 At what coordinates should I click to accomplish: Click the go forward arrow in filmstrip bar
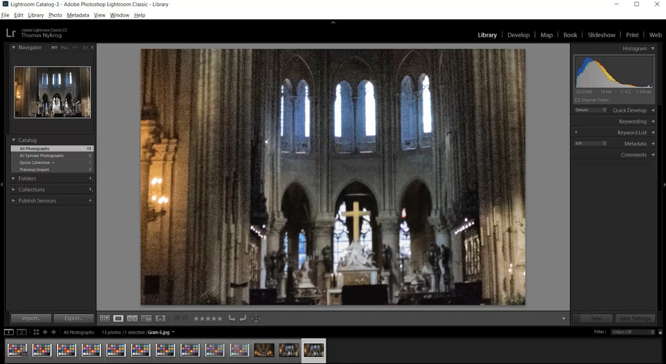[x=54, y=332]
